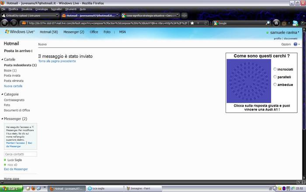Click the magnifier icon in Google search box

268,23
